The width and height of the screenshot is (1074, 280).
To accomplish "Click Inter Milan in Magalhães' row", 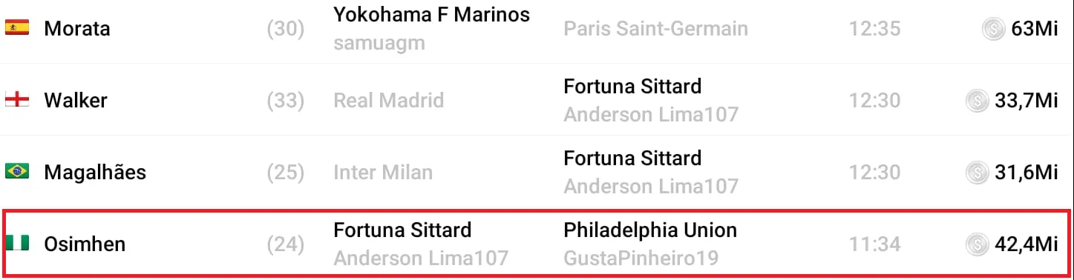I will click(x=383, y=173).
